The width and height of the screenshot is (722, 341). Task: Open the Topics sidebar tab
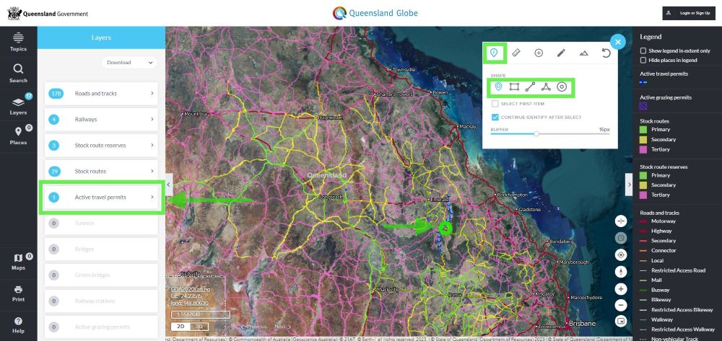(18, 42)
